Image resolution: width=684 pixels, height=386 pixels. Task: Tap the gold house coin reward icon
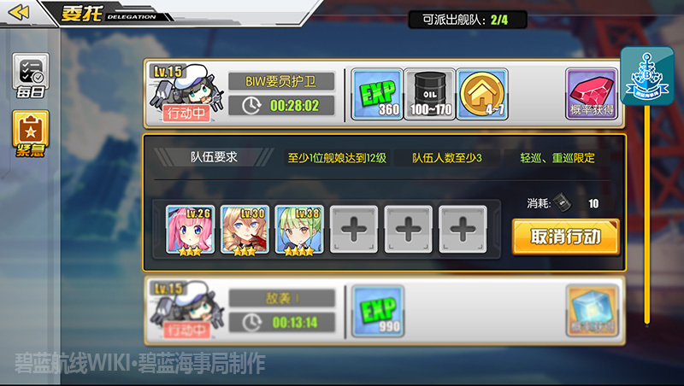click(482, 94)
